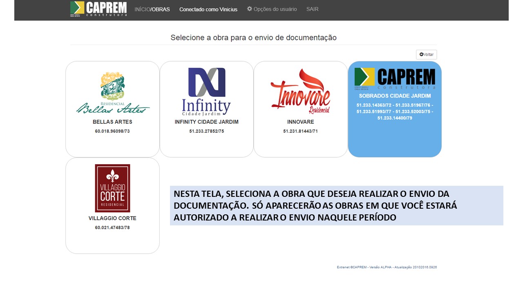Click INNOVARE number 51.231.81443/71

pyautogui.click(x=300, y=131)
